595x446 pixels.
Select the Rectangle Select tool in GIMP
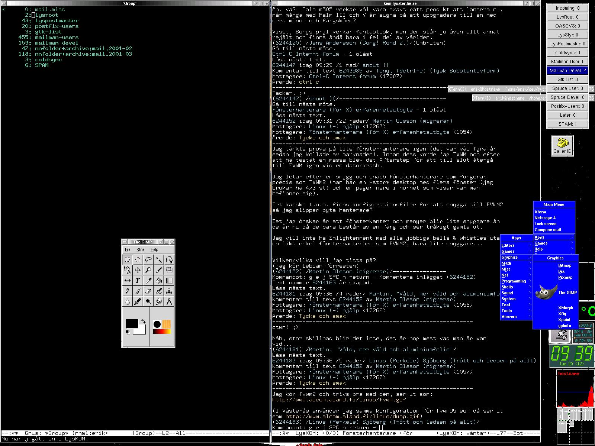point(127,260)
